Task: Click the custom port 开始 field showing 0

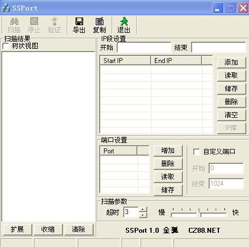Action: click(226, 168)
